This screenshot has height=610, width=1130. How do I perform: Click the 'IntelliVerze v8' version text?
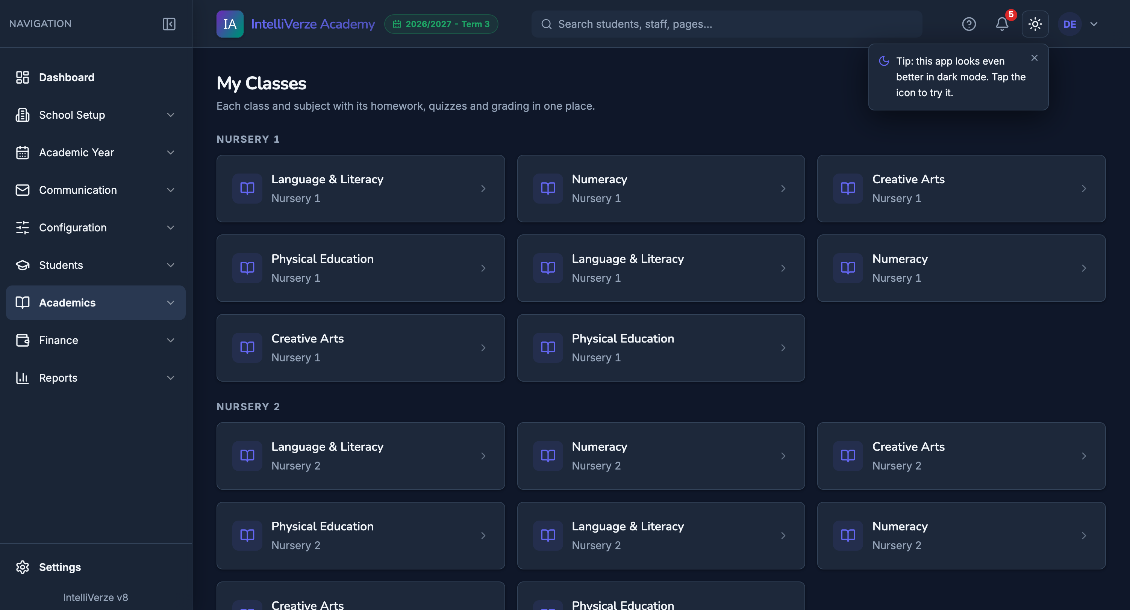[x=95, y=597]
